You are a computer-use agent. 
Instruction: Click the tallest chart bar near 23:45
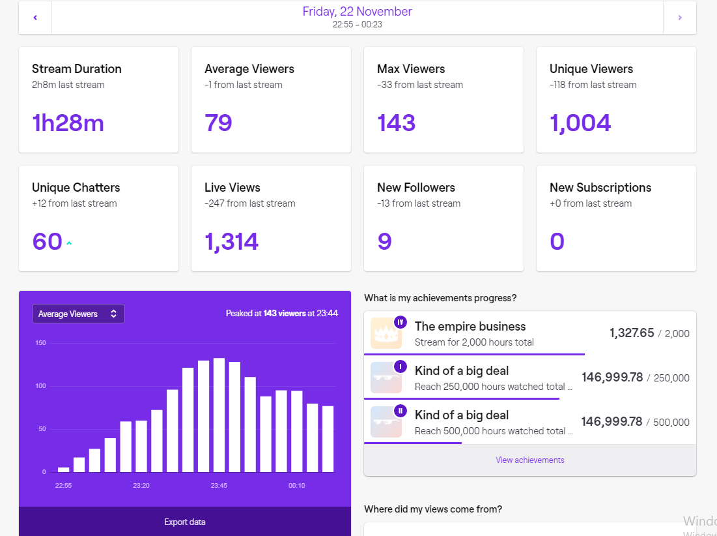pyautogui.click(x=219, y=415)
